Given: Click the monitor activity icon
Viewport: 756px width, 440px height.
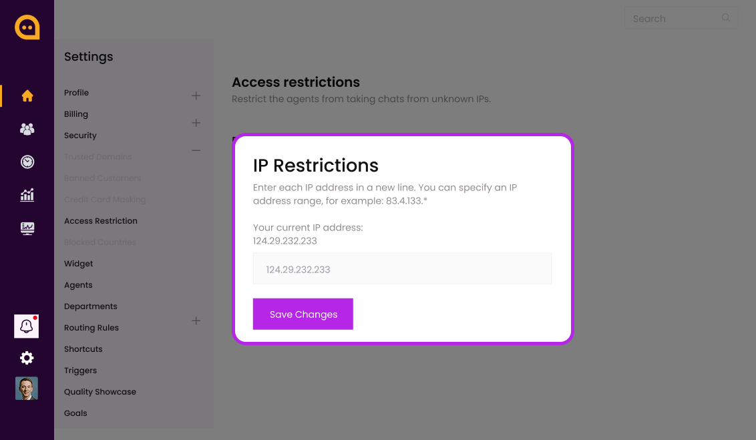Looking at the screenshot, I should pyautogui.click(x=27, y=228).
